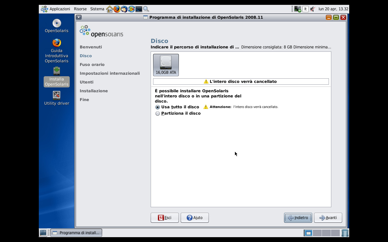The width and height of the screenshot is (388, 242).
Task: Click the Benvenuti step in sidebar
Action: tap(91, 47)
